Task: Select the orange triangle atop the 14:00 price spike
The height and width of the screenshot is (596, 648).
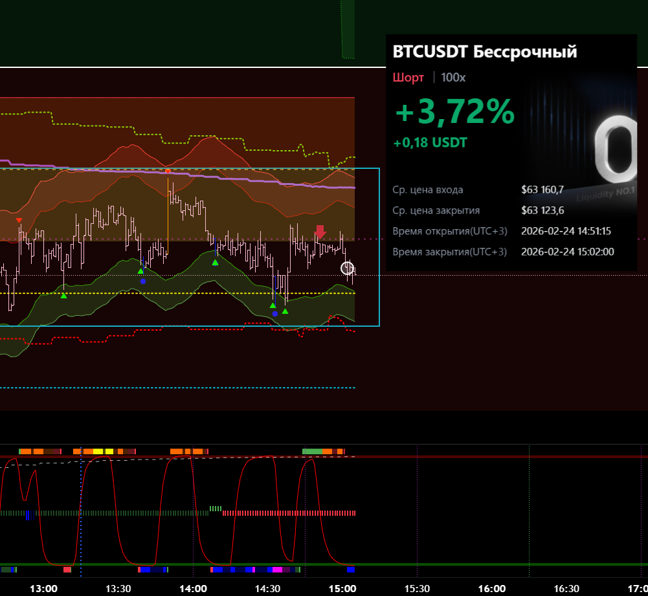Action: 168,171
